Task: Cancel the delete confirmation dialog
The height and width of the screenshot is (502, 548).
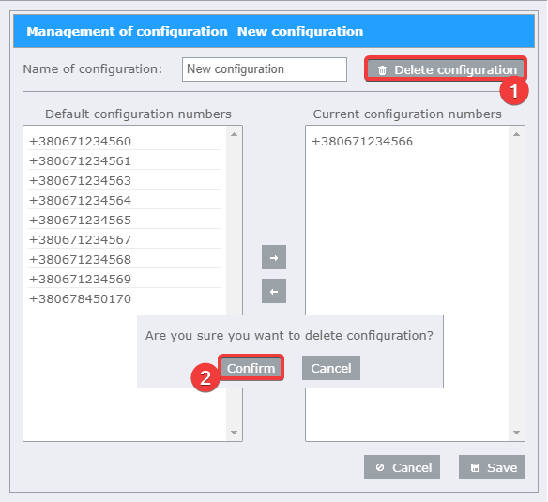Action: [331, 368]
